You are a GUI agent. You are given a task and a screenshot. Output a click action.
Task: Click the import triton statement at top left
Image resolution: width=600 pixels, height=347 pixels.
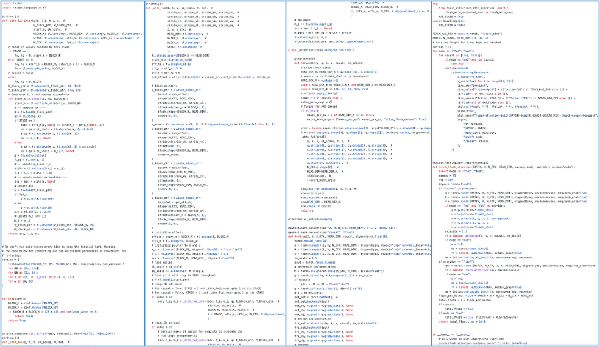11,3
